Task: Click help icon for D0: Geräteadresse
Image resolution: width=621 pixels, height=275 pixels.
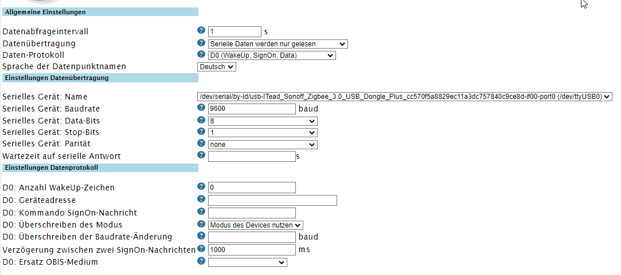Action: click(x=201, y=199)
